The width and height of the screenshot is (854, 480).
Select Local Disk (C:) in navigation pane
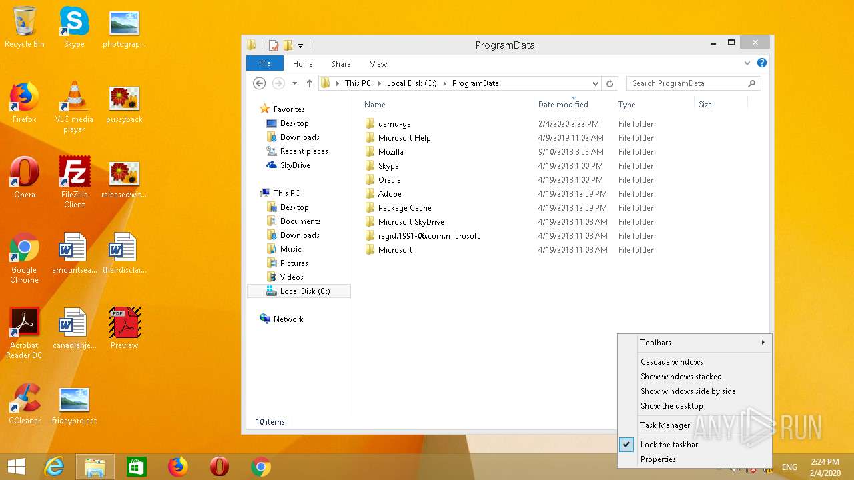[x=298, y=291]
